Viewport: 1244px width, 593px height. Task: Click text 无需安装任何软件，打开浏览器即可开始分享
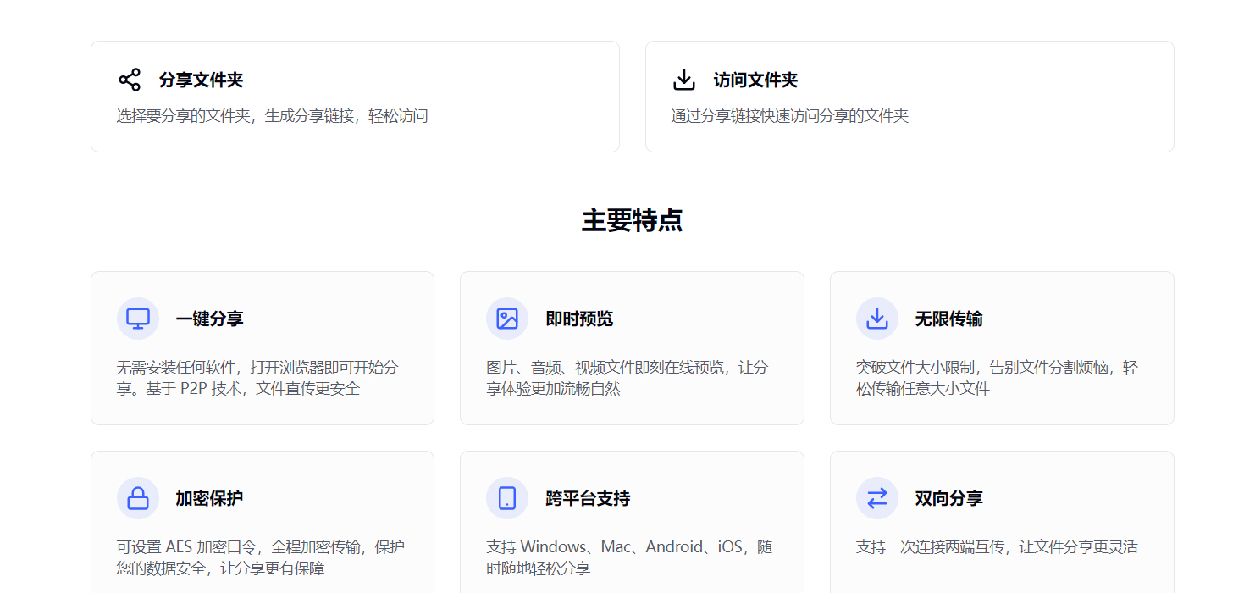257,378
